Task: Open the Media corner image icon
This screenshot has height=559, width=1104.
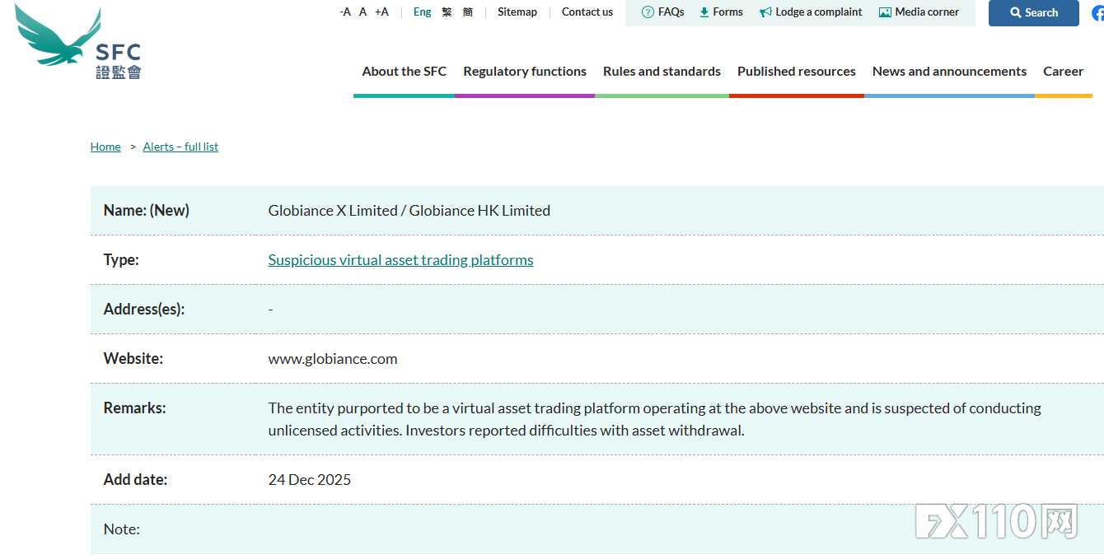Action: tap(885, 12)
